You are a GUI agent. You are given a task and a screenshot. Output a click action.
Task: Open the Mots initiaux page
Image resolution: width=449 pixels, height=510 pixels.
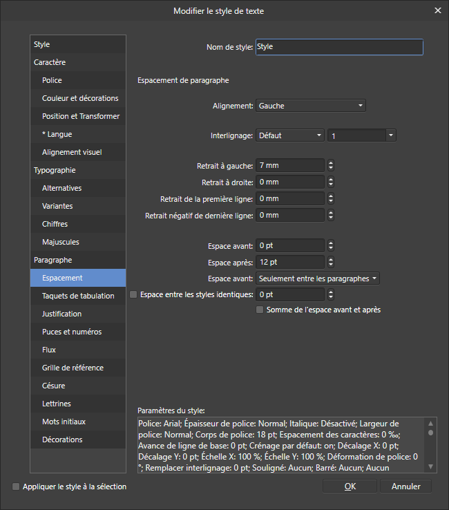(78, 422)
